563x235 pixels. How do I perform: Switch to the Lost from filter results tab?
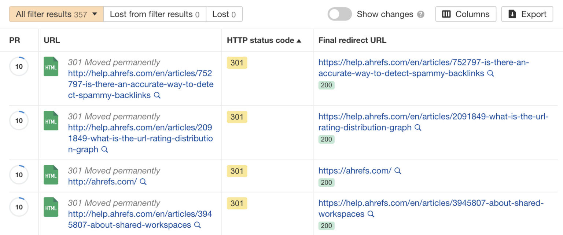click(x=154, y=14)
